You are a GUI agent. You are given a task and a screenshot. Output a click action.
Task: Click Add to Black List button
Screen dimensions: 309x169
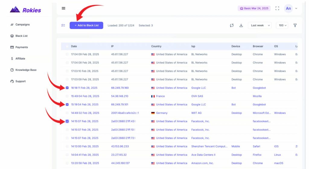tap(86, 25)
